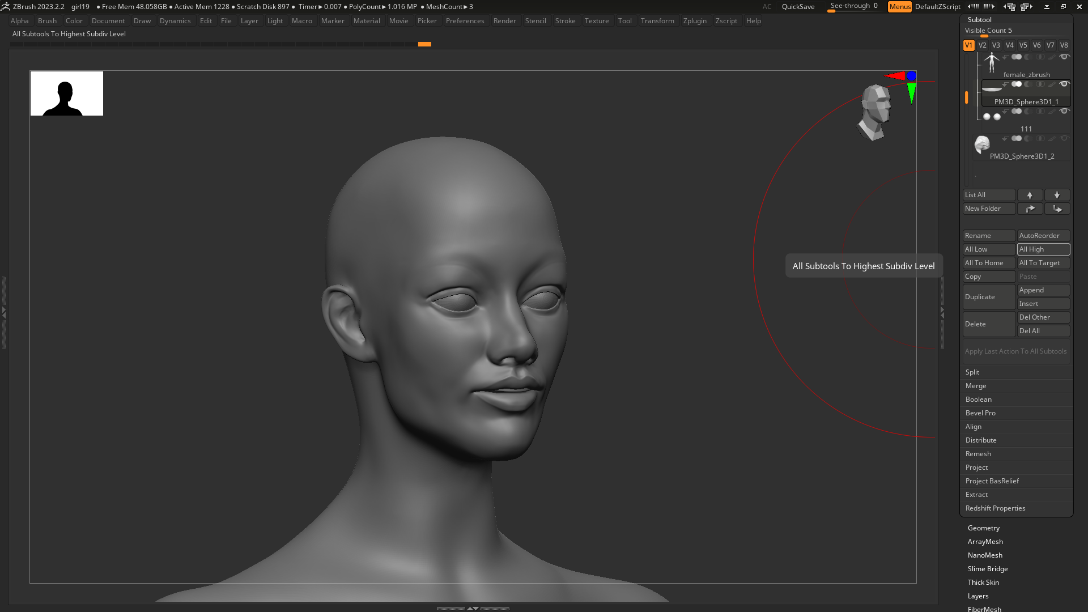This screenshot has height=612, width=1088.
Task: Click the silhouette reference thumbnail
Action: 67,93
